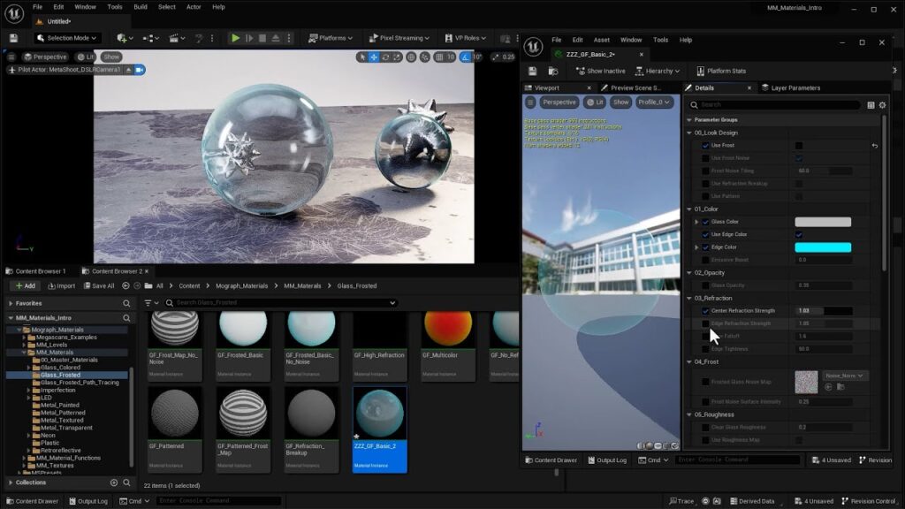Select the Move transform tool in viewport

pos(372,56)
